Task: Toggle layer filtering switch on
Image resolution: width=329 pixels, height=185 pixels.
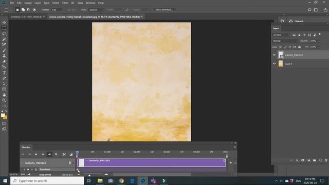Action: pos(320,34)
